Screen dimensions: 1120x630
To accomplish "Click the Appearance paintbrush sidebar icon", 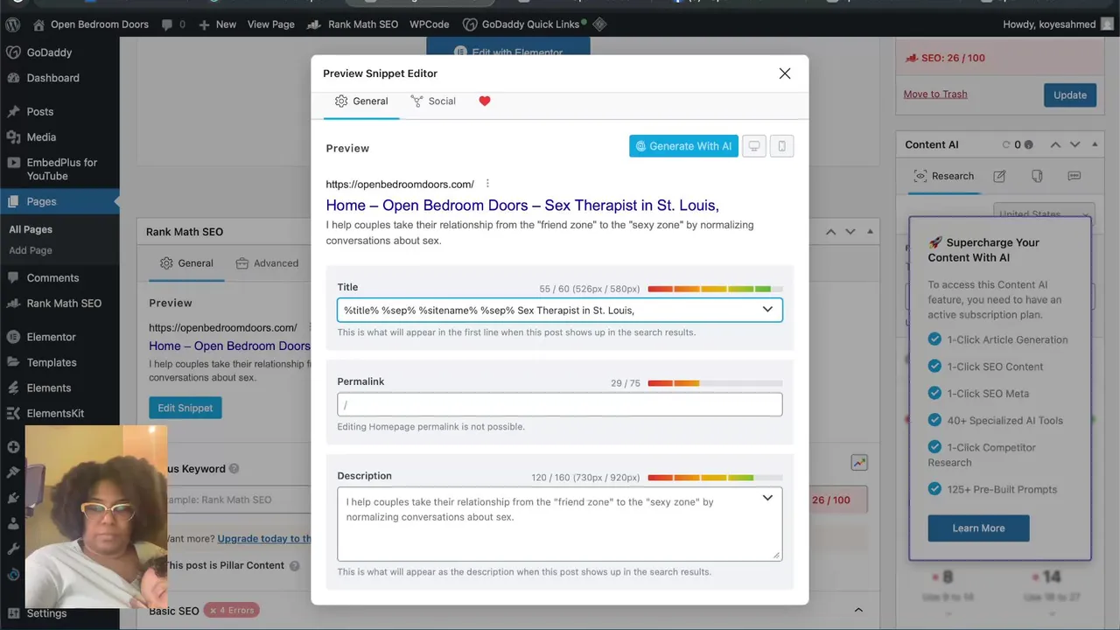I will coord(13,472).
